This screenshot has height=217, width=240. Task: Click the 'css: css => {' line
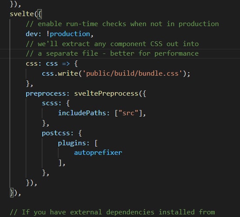click(52, 63)
